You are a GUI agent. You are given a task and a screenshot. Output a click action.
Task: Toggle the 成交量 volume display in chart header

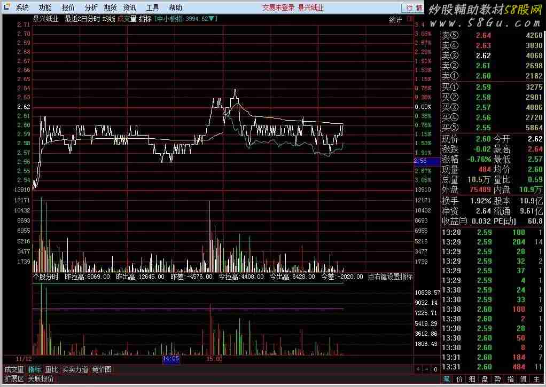[x=127, y=19]
